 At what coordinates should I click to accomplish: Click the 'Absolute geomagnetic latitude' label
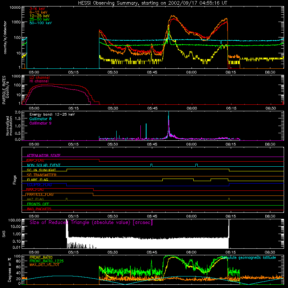coord(249,257)
